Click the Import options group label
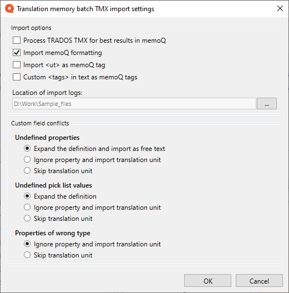The image size is (289, 293). [x=31, y=28]
